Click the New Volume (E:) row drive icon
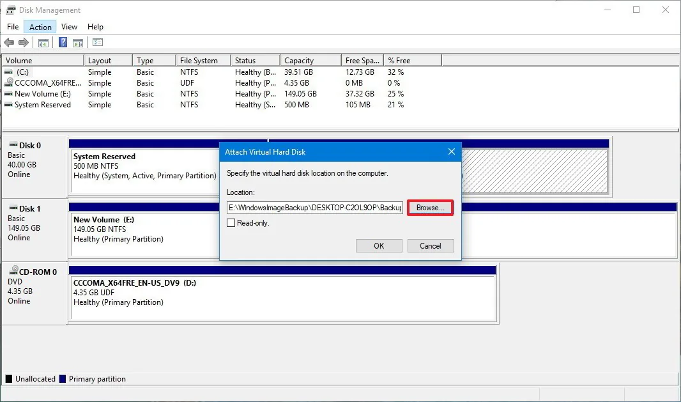Screen dimensions: 681x402 click(8, 94)
